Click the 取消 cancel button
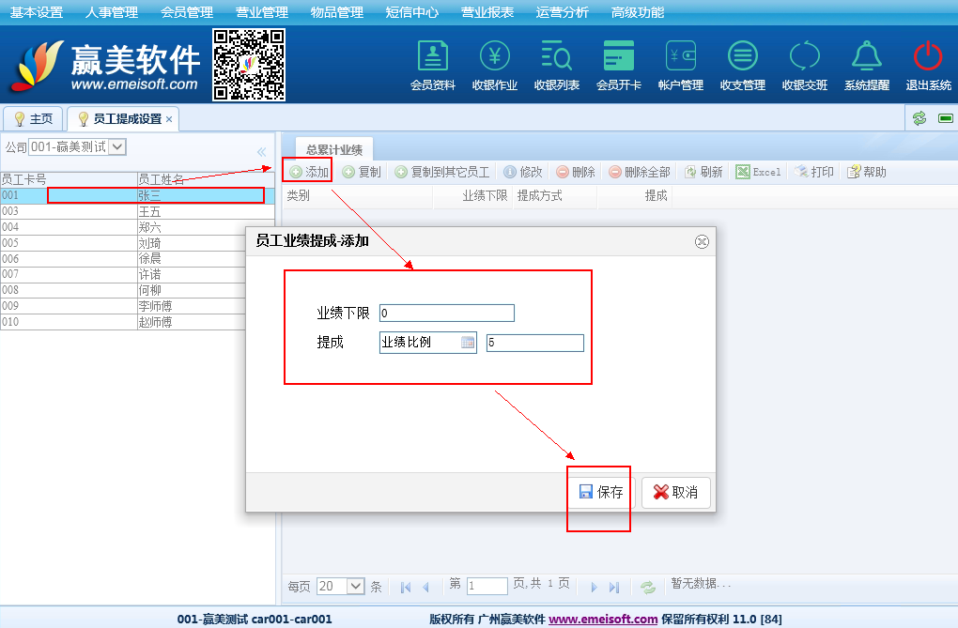The width and height of the screenshot is (958, 628). 676,492
